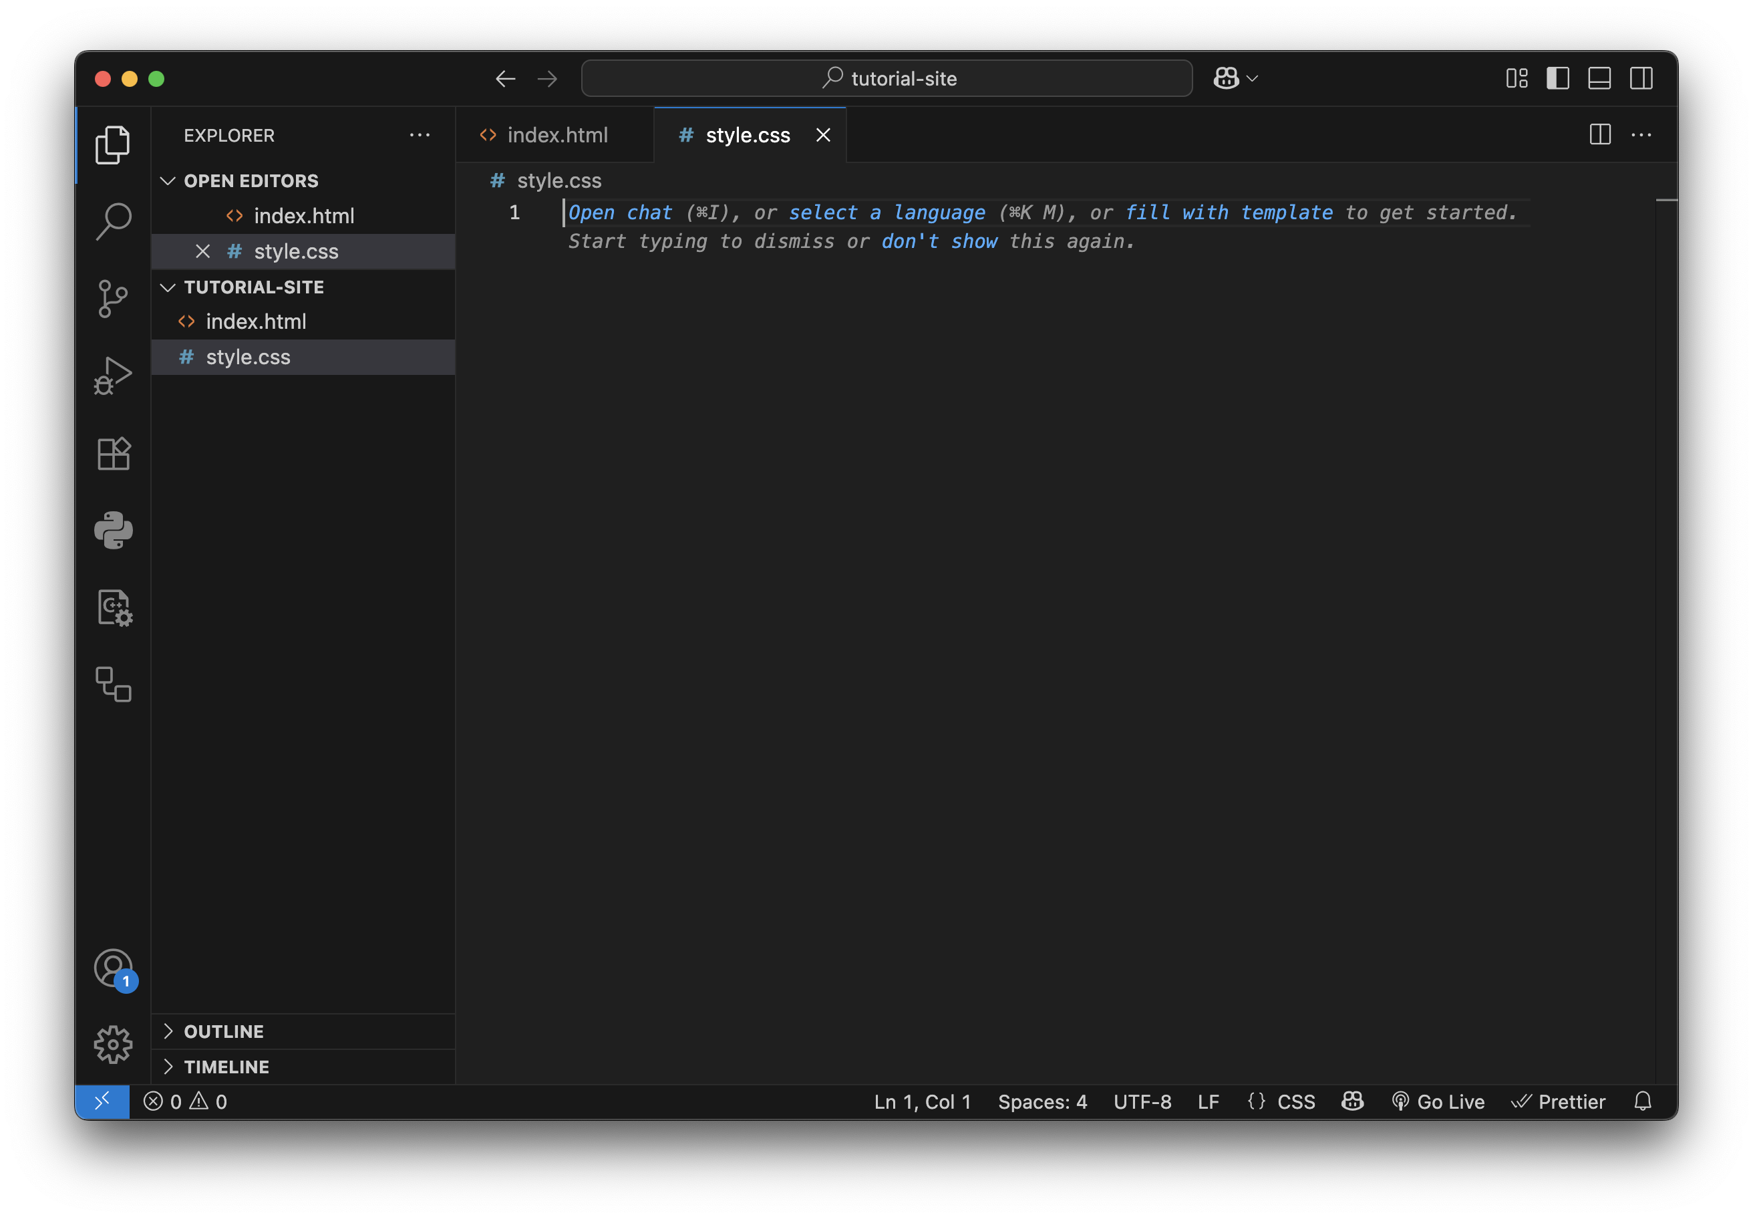
Task: Click the remote window indicator icon
Action: point(102,1101)
